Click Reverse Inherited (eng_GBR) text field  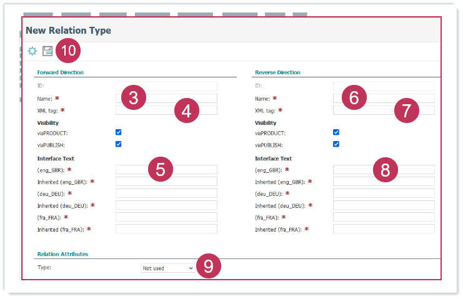[384, 182]
